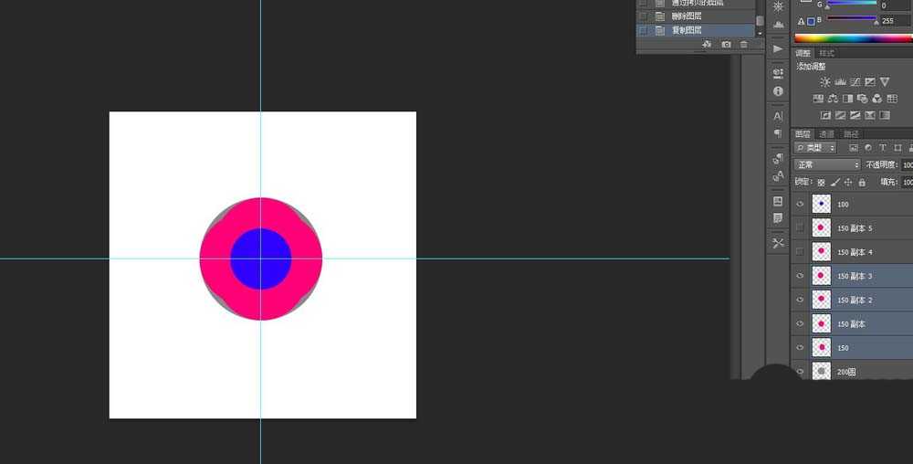
Task: Show the hidden layer 150 副本 5
Action: point(801,227)
